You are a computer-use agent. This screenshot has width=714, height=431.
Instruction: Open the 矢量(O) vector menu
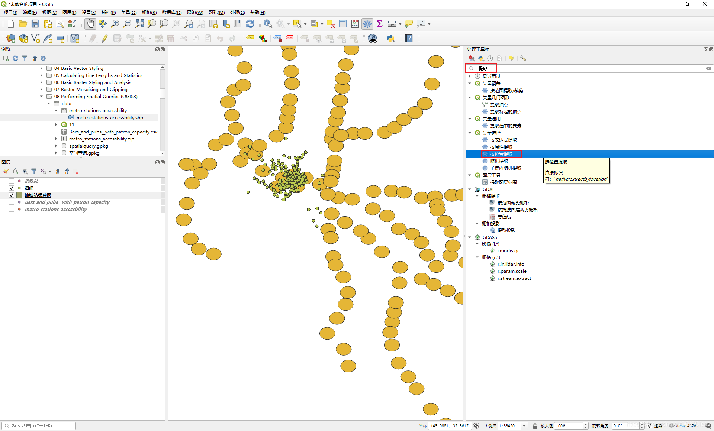tap(129, 12)
